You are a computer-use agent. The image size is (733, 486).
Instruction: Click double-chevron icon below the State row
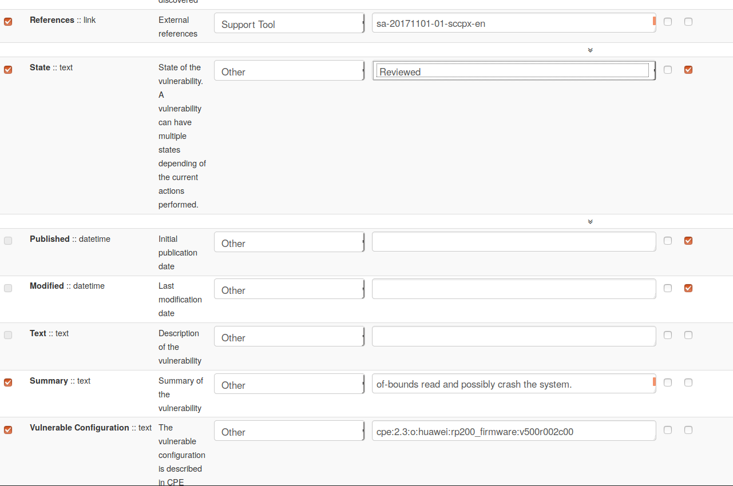[590, 222]
